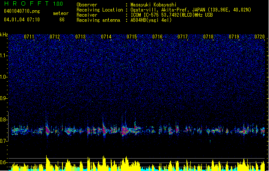Click the 0712 time marker

[55, 37]
